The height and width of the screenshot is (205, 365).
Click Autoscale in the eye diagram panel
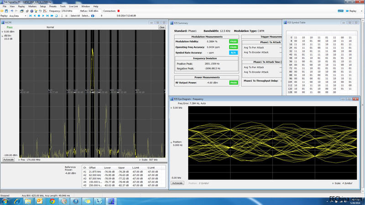click(177, 183)
